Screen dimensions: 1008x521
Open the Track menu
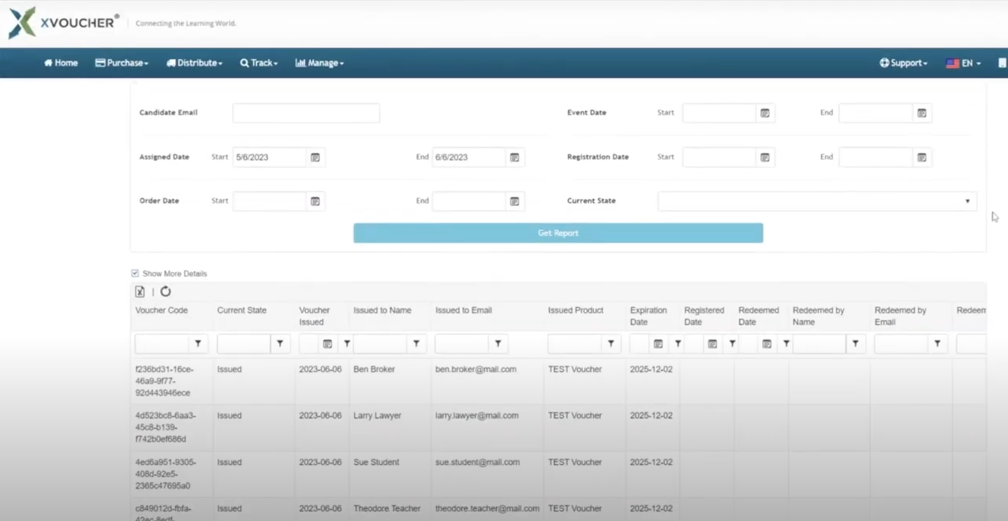click(259, 63)
